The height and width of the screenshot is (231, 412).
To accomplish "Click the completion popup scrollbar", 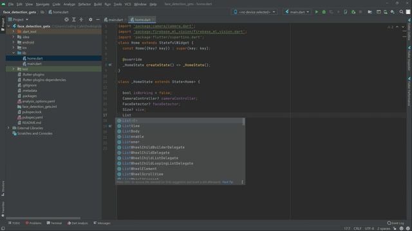I will 243,121.
